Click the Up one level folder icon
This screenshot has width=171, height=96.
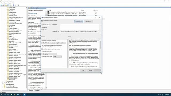(6, 5)
